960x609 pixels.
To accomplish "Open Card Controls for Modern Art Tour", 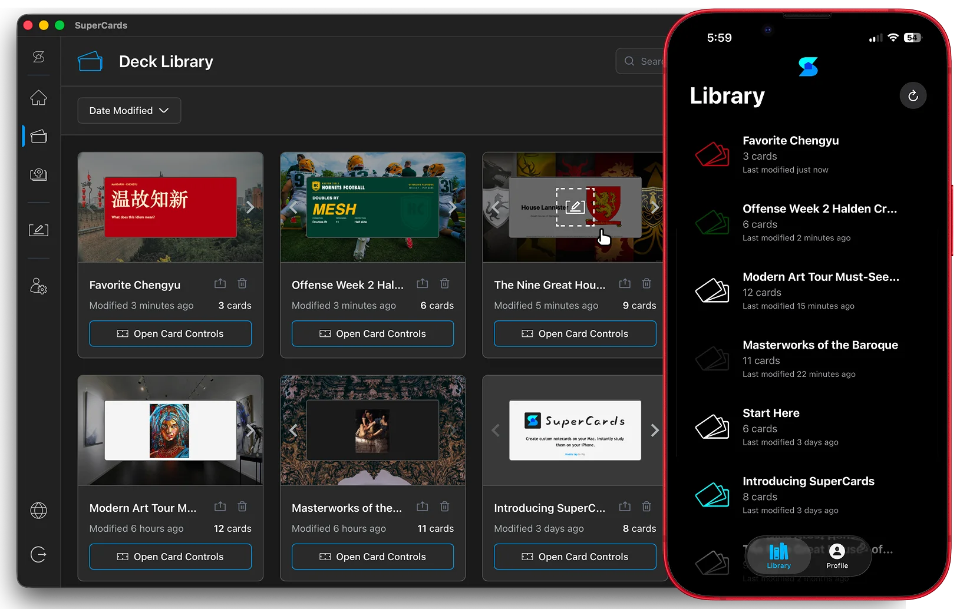I will tap(170, 557).
